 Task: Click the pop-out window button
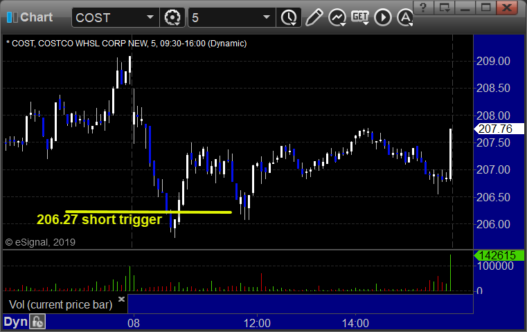tap(445, 7)
